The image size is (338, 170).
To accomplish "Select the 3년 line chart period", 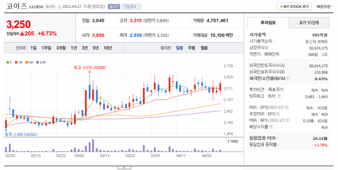I will pos(85,48).
